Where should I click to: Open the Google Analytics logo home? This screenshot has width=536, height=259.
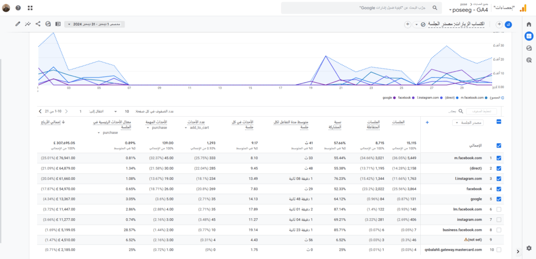pos(523,8)
